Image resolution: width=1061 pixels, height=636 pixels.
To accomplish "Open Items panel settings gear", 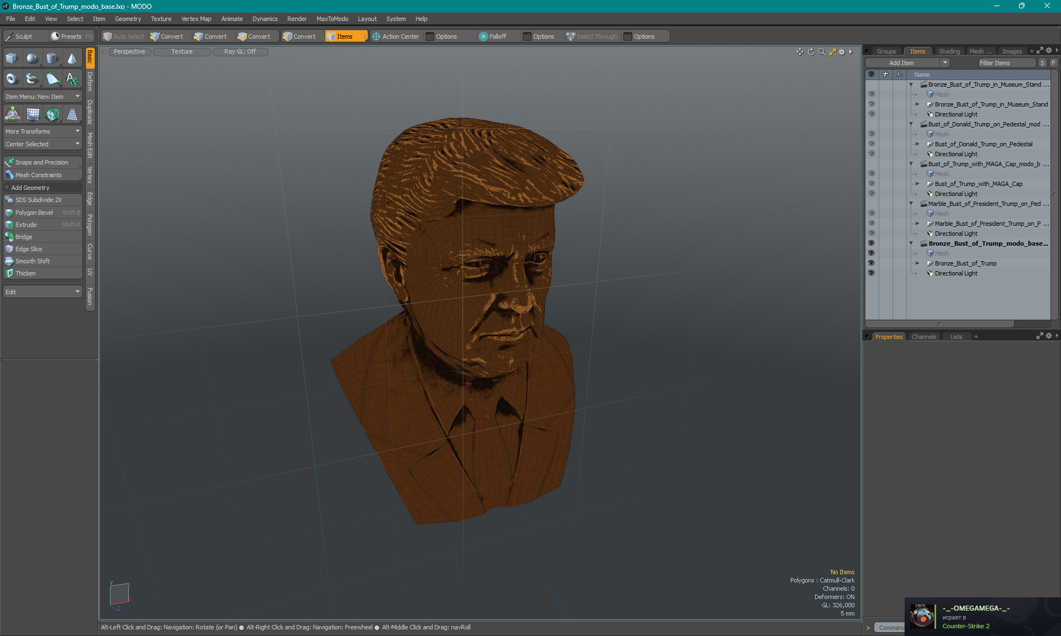I will coord(1048,51).
